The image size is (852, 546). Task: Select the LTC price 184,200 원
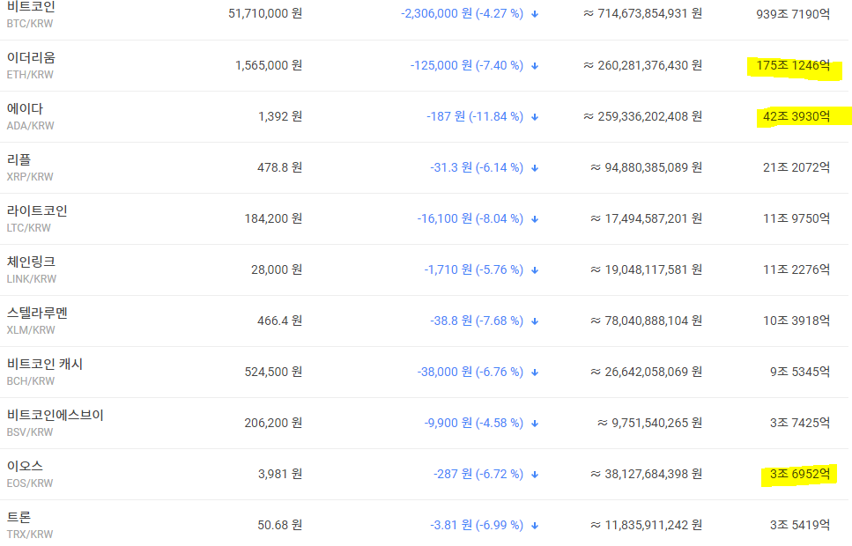273,218
